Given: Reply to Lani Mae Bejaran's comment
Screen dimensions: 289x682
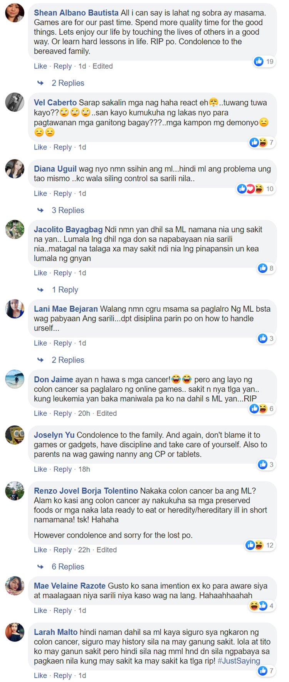Looking at the screenshot, I should [x=62, y=343].
